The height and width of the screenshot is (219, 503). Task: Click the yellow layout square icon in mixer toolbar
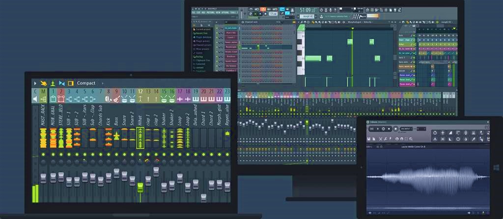pyautogui.click(x=71, y=83)
